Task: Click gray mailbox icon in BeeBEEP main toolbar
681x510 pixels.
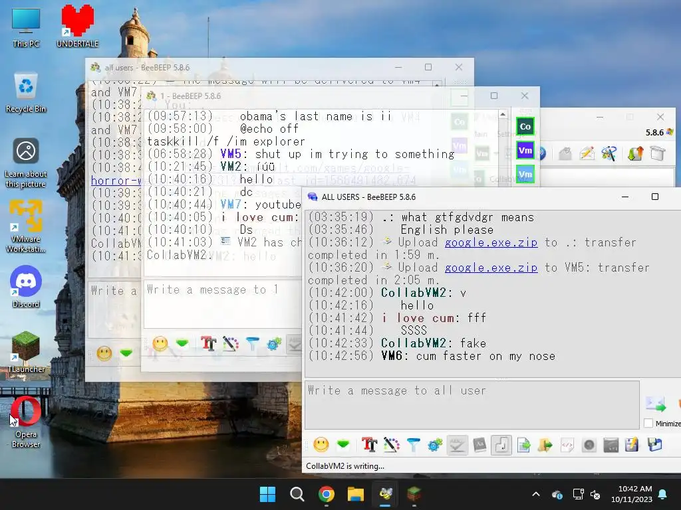Action: (565, 153)
